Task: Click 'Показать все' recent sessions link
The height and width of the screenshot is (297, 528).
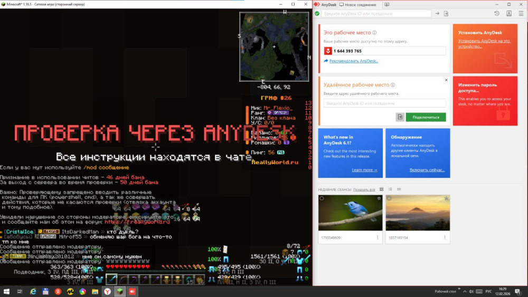Action: click(364, 190)
